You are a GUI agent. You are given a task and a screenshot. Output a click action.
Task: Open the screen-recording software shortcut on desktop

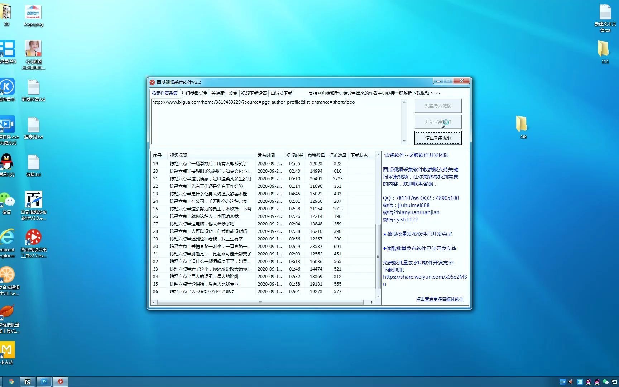pyautogui.click(x=8, y=130)
